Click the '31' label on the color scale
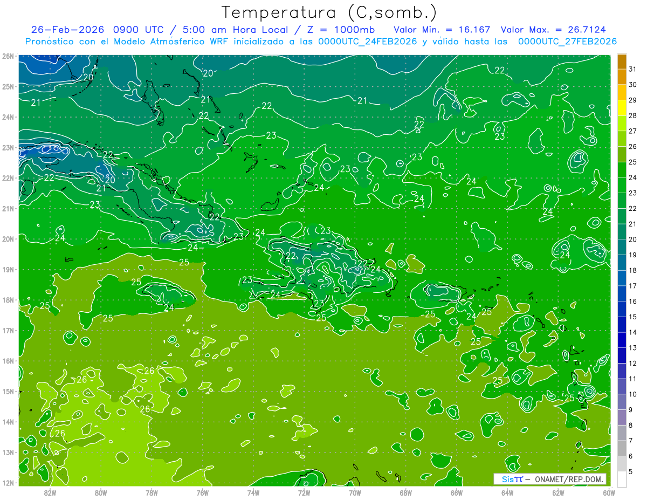Image resolution: width=647 pixels, height=500 pixels. point(633,69)
